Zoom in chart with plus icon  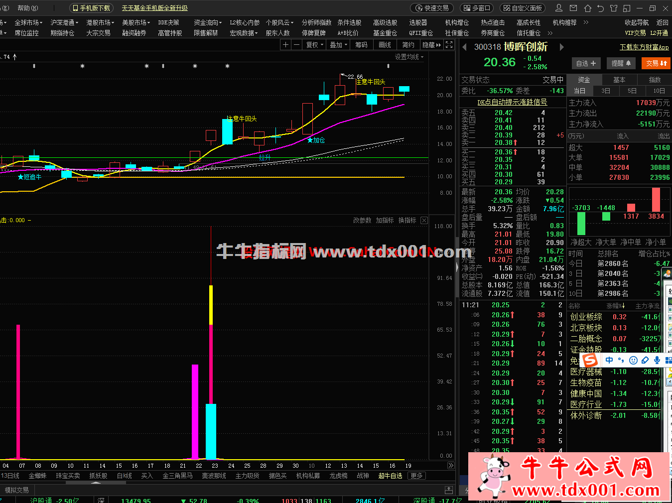click(x=285, y=45)
